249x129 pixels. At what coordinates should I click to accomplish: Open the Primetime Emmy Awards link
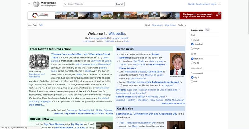(x=142, y=66)
